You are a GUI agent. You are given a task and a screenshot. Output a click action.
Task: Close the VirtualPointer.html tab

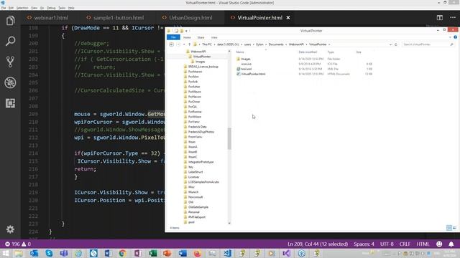(288, 17)
